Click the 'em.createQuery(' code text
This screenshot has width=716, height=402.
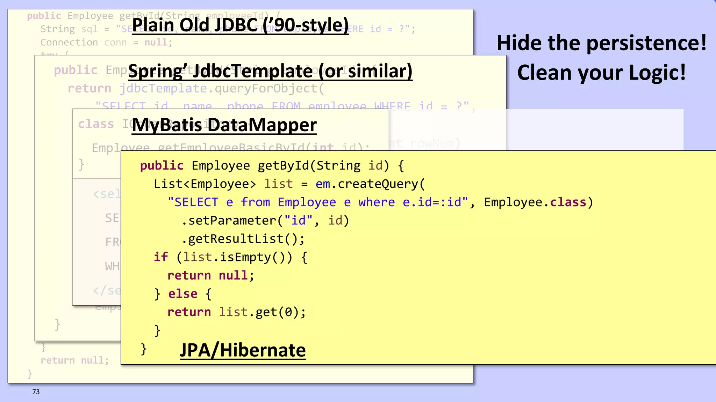[x=370, y=184]
